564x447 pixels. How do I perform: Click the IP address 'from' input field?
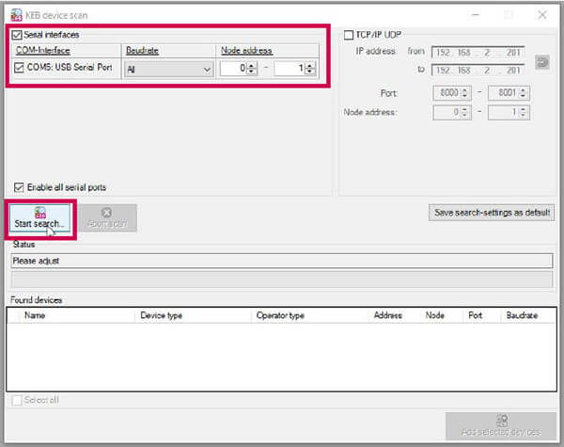pyautogui.click(x=478, y=53)
